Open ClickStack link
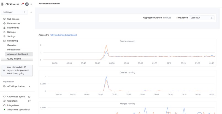The image size is (222, 114). [12, 101]
